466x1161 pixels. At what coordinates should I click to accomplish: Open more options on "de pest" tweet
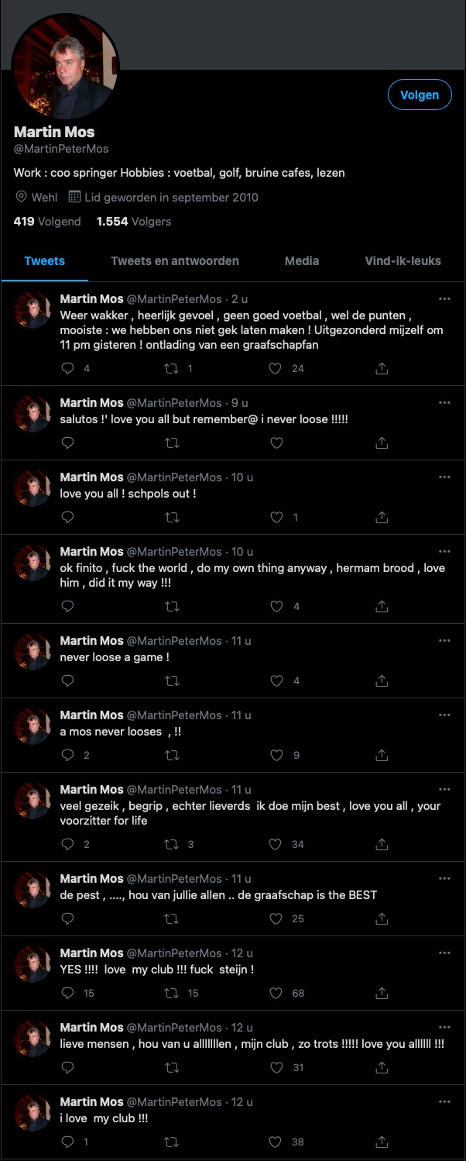tap(444, 879)
